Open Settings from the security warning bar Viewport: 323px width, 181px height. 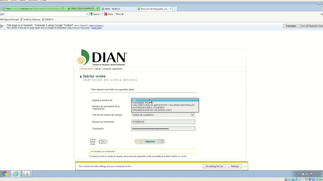235,166
